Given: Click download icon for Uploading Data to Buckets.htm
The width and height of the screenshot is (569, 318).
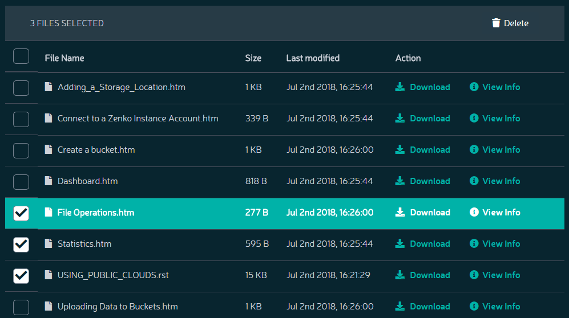Looking at the screenshot, I should click(400, 306).
